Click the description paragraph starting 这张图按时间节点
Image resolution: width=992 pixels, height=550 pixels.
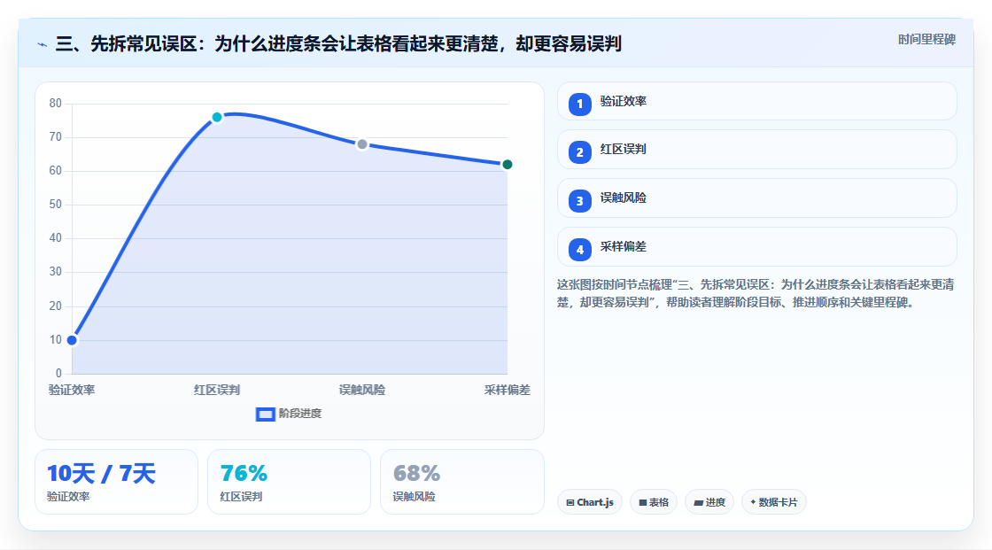(x=756, y=294)
